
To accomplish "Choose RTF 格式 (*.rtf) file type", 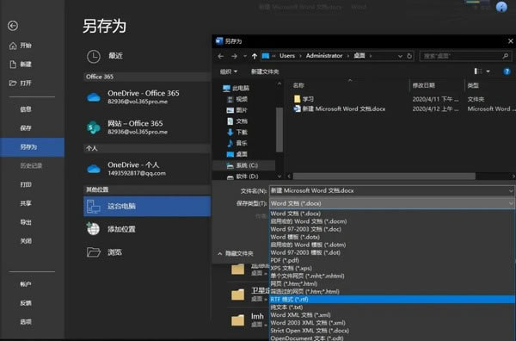I will 392,300.
